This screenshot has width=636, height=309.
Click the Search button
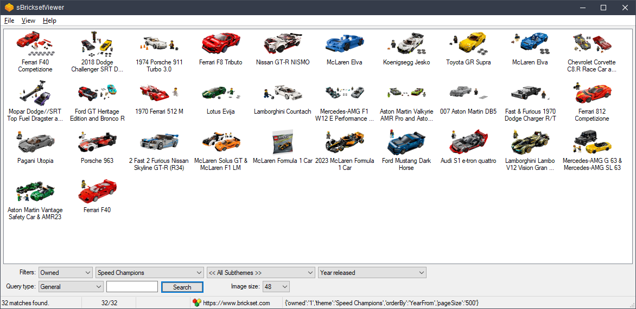tap(182, 287)
